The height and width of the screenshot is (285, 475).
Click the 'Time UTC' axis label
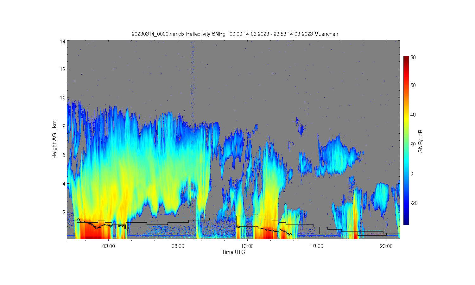tap(233, 252)
